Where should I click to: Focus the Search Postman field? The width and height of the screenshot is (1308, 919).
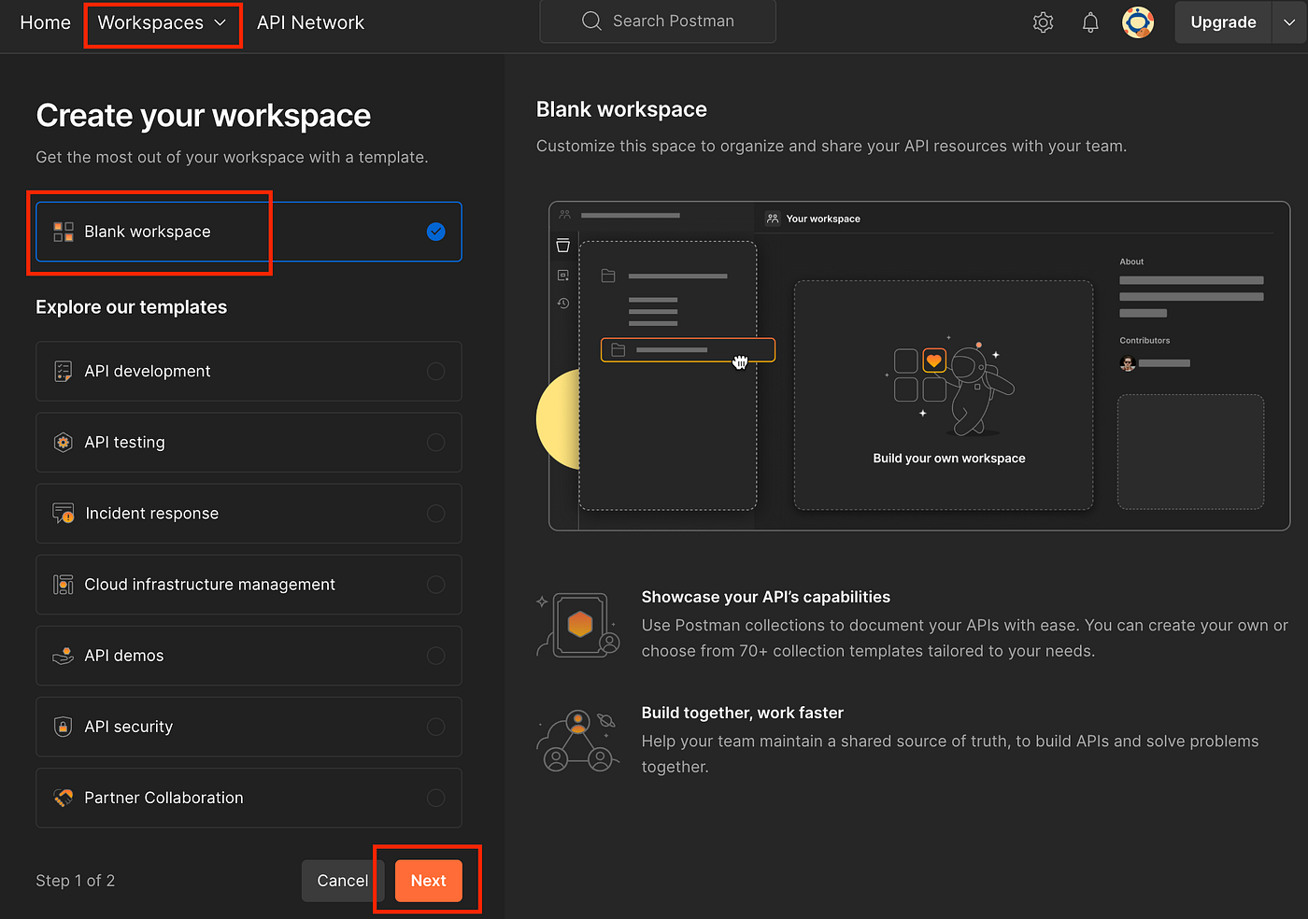(x=658, y=21)
